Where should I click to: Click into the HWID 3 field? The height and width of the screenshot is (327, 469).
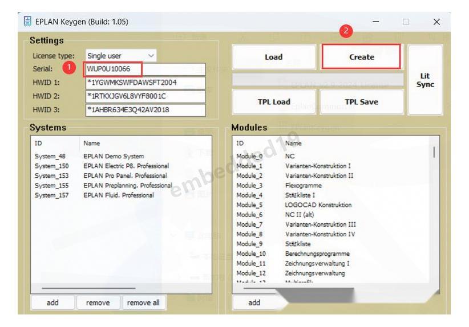[x=145, y=110]
